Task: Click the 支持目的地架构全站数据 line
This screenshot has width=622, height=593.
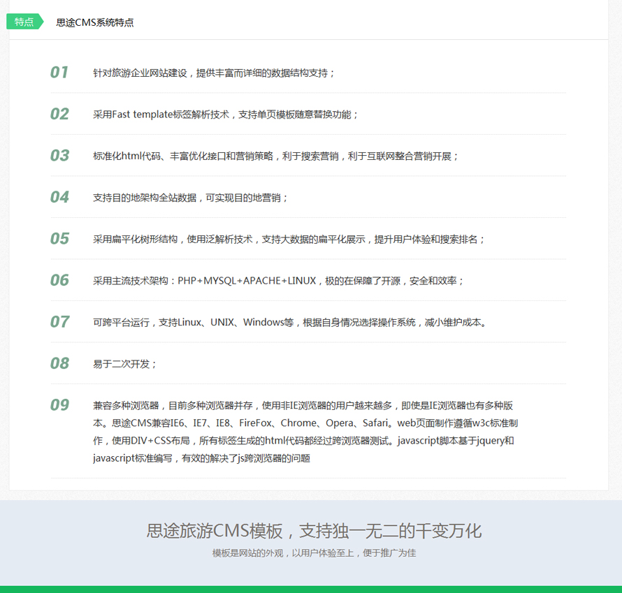Action: point(190,198)
